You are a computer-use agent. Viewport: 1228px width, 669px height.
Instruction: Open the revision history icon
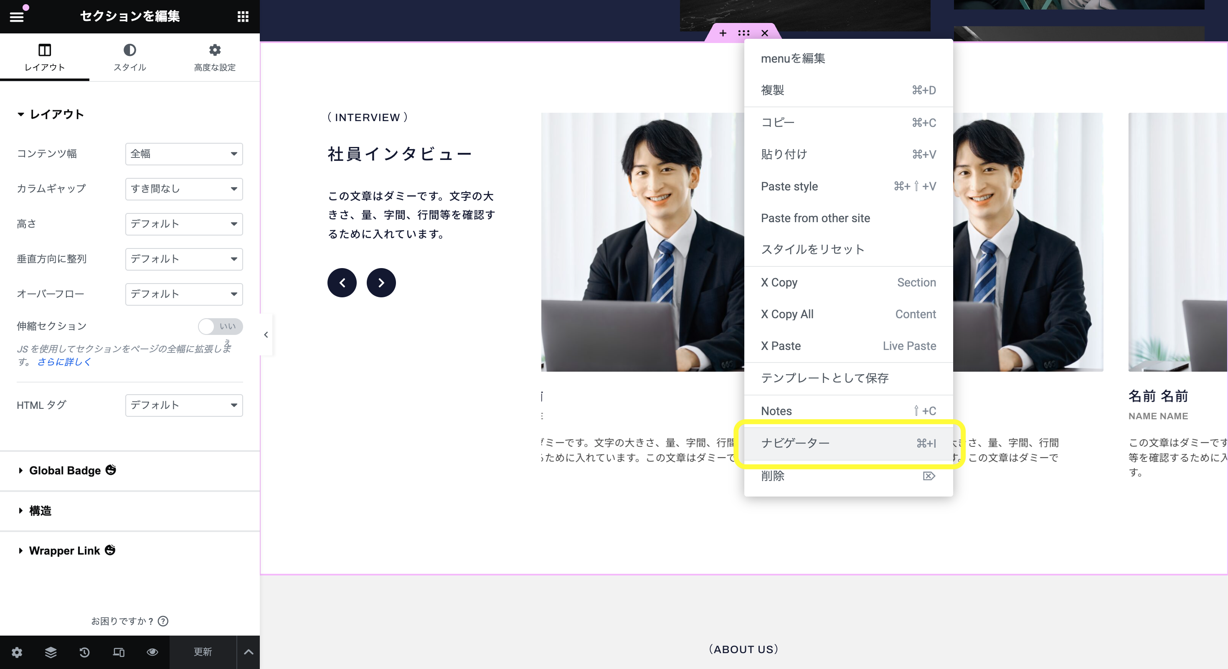click(x=84, y=652)
